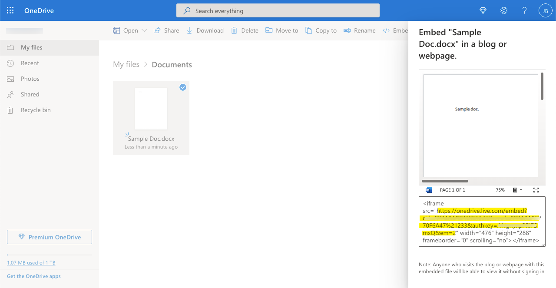The height and width of the screenshot is (288, 556).
Task: Click the embed preview vertical scrollbar
Action: (x=542, y=86)
